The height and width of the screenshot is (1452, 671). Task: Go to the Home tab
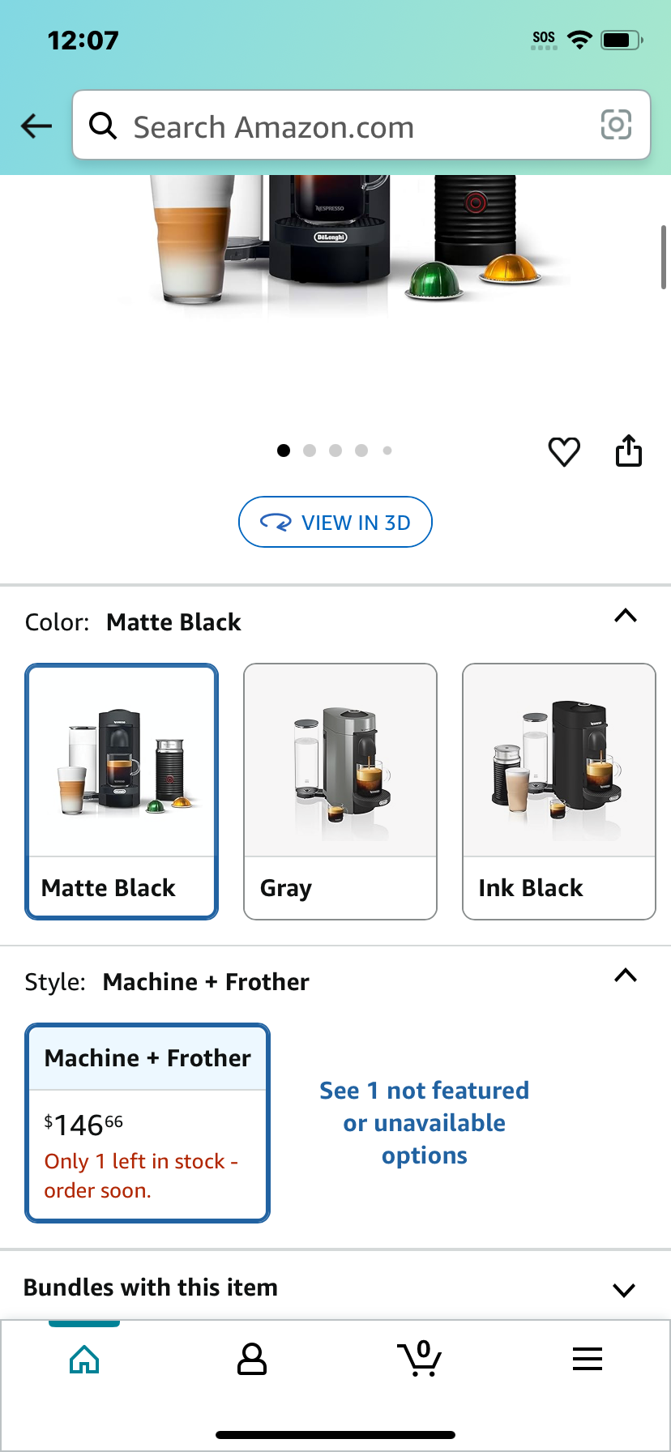(x=84, y=1359)
